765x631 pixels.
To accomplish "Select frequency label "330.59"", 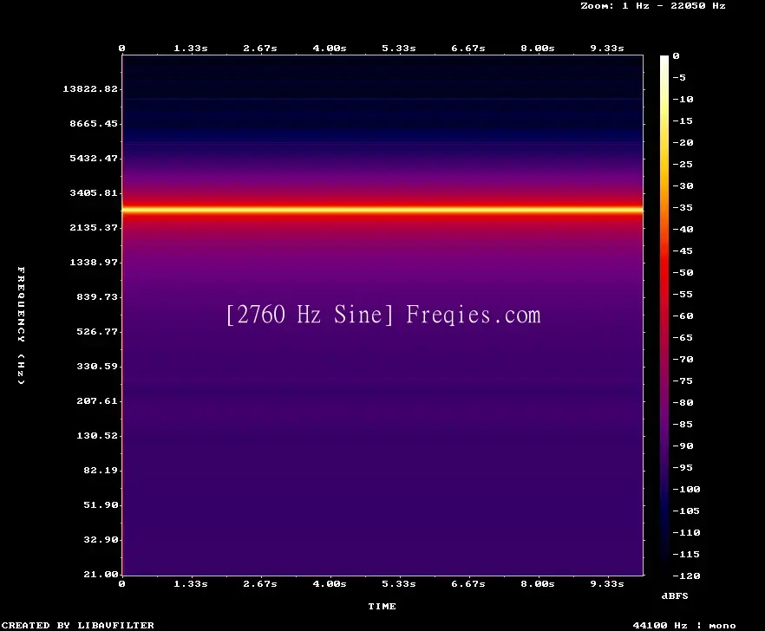I will pos(97,367).
